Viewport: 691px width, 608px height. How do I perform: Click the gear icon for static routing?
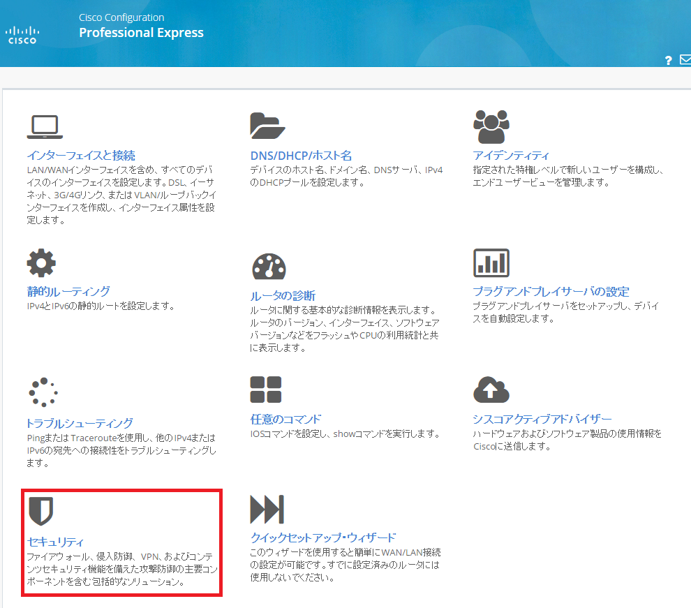point(41,263)
